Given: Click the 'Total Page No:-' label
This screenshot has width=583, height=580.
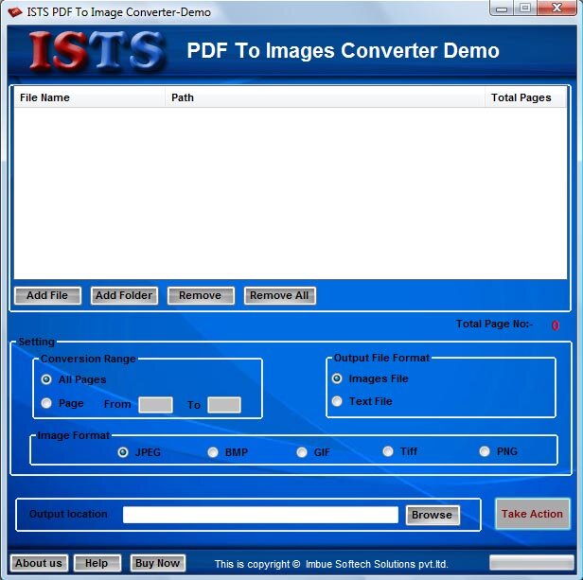Looking at the screenshot, I should (x=494, y=325).
